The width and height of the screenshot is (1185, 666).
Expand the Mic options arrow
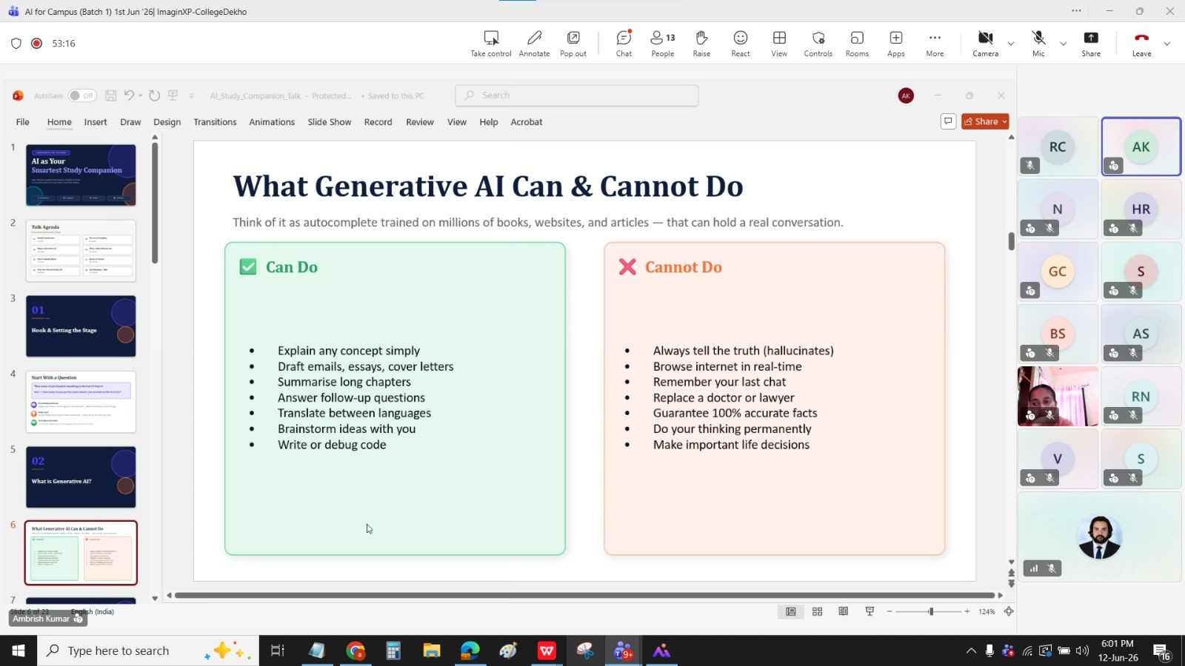(1064, 44)
